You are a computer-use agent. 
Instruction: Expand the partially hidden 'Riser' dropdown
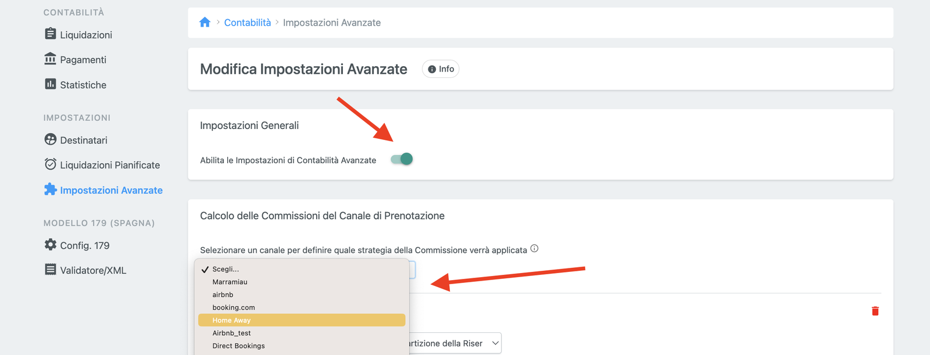pyautogui.click(x=453, y=343)
